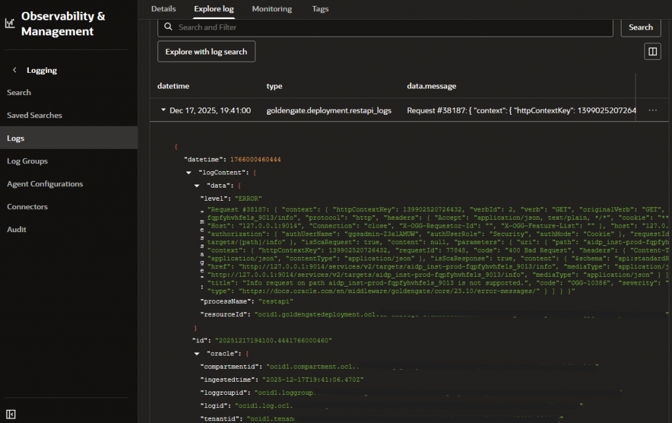672x423 pixels.
Task: Switch to the Details tab
Action: pyautogui.click(x=163, y=9)
